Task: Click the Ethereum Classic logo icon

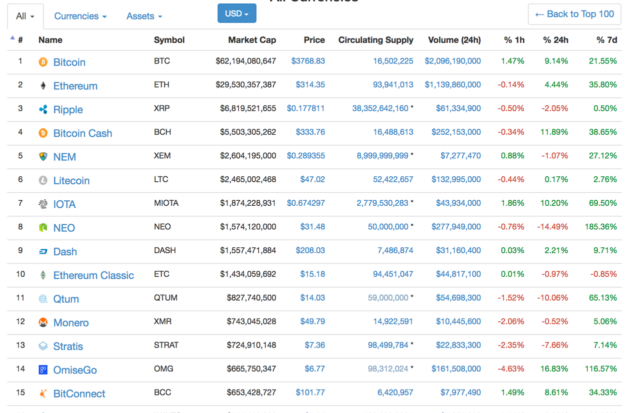Action: pyautogui.click(x=43, y=275)
